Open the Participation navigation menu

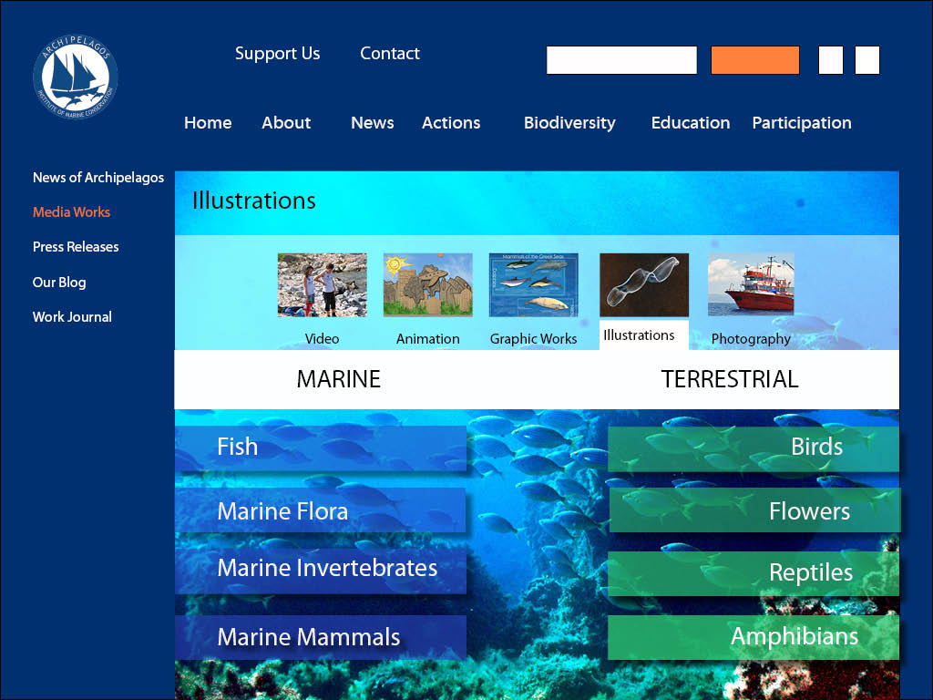(x=801, y=123)
